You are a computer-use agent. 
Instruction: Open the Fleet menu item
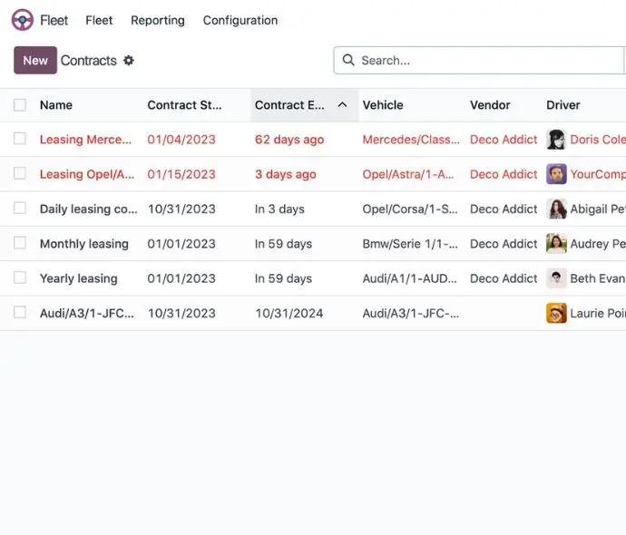point(99,20)
